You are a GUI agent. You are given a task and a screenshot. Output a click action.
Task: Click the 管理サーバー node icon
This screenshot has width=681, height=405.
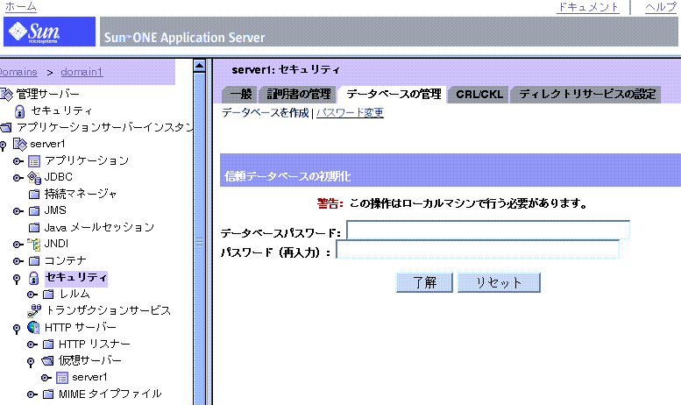click(x=6, y=94)
